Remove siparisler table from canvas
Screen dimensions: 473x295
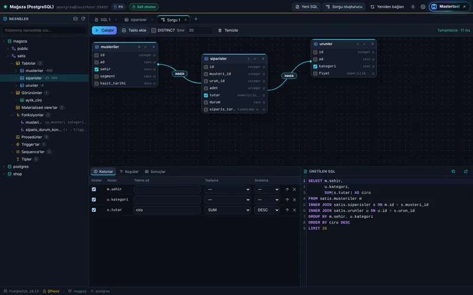(263, 58)
